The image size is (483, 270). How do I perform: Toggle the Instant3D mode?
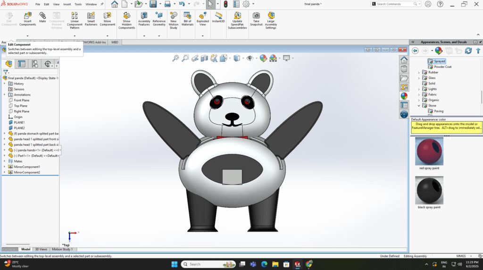click(x=218, y=18)
